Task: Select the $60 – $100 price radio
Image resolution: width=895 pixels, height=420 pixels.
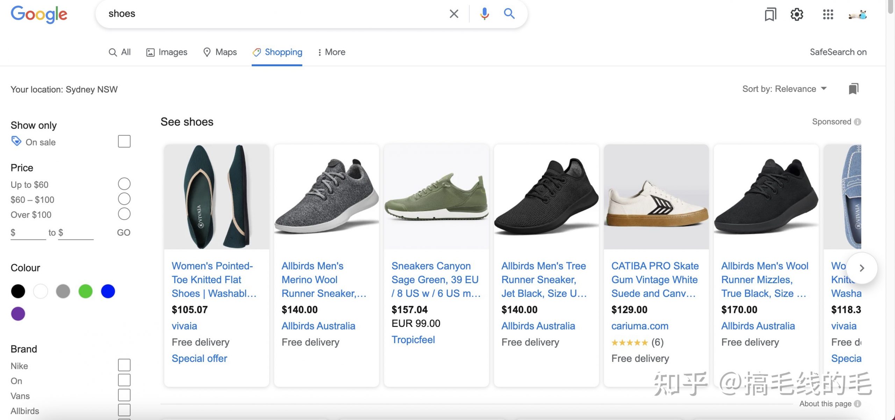Action: coord(124,199)
